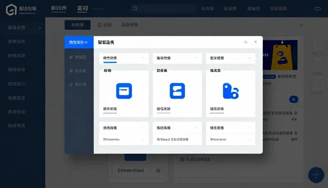Click the small blue circular button below the banner
328x188 pixels.
(294, 100)
